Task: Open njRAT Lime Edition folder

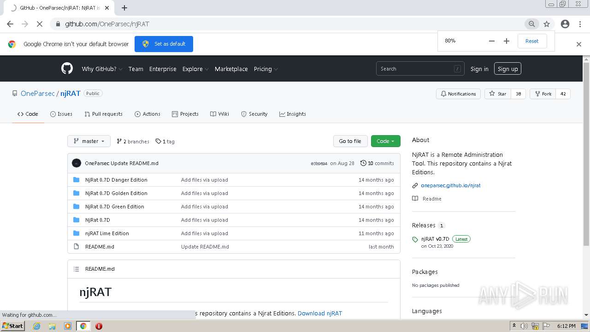Action: pos(107,233)
